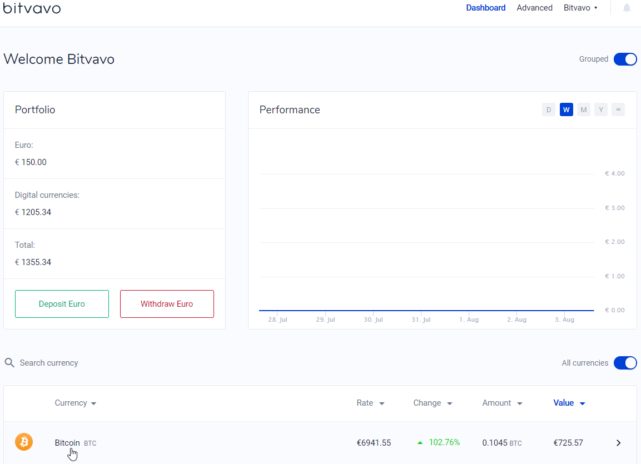Select the infinity all-time performance range
Image resolution: width=641 pixels, height=464 pixels.
point(618,109)
